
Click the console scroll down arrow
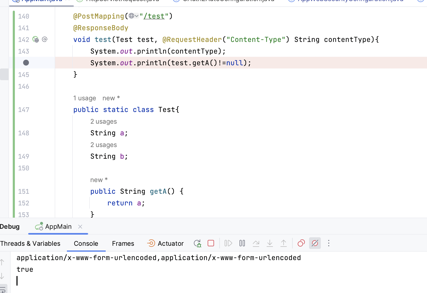tap(2, 276)
